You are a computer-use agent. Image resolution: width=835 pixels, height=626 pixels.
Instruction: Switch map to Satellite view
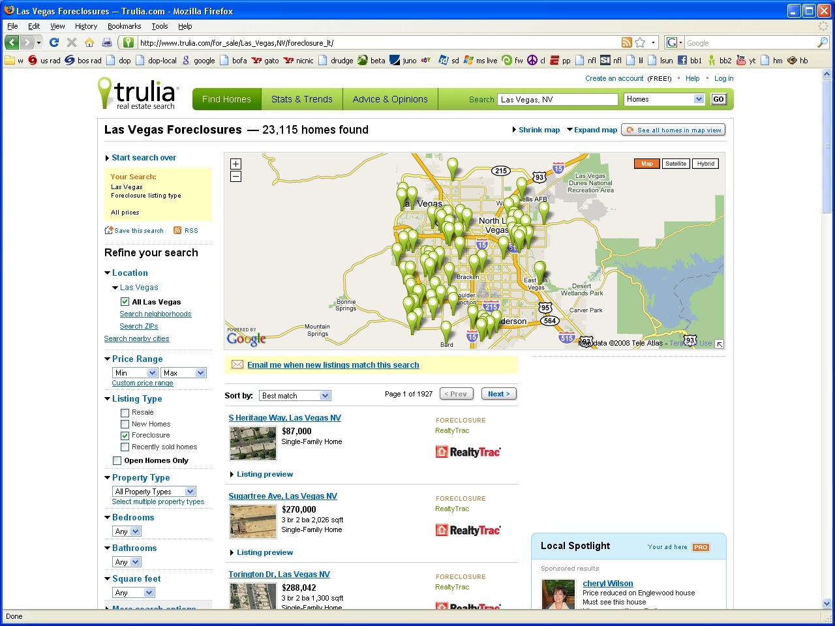point(676,164)
